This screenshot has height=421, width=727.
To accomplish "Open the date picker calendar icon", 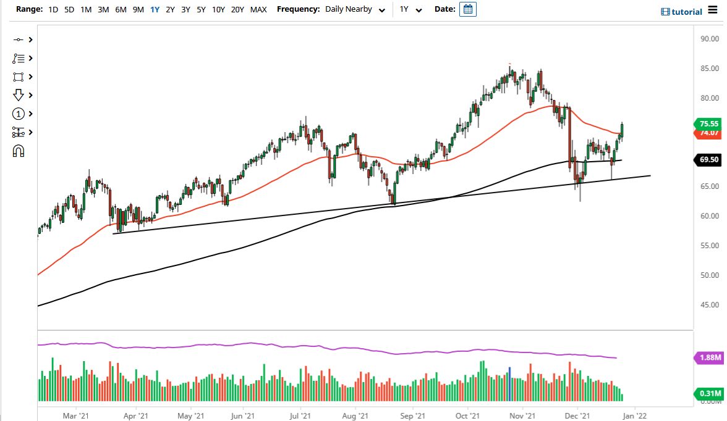I will (468, 9).
